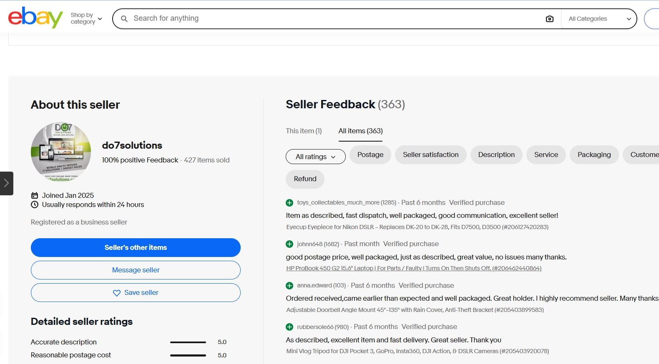Screen dimensions: 659x364
Task: Open All Categories dropdown
Action: [600, 19]
